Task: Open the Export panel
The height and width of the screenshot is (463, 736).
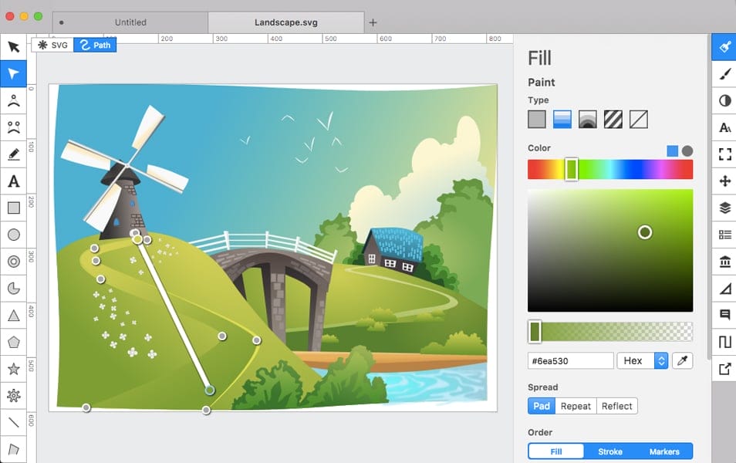Action: pos(724,368)
